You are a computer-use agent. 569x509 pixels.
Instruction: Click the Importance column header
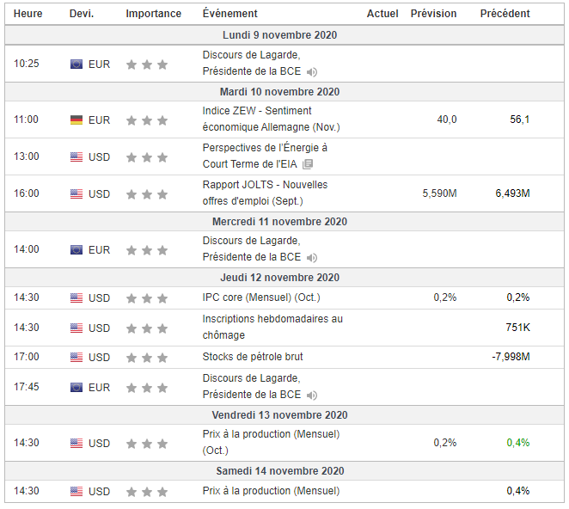(x=154, y=14)
